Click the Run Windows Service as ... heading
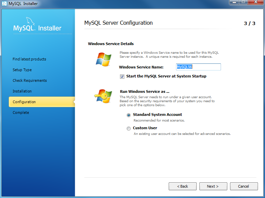This screenshot has width=265, height=198. pos(145,91)
